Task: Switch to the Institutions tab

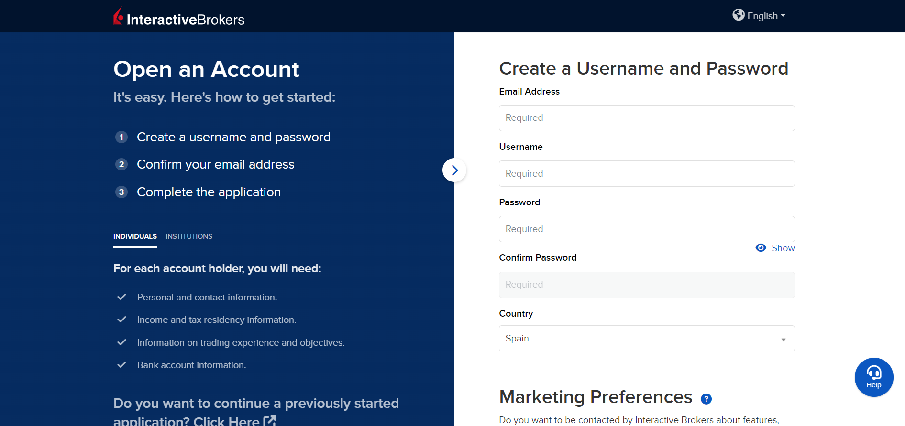Action: (189, 236)
